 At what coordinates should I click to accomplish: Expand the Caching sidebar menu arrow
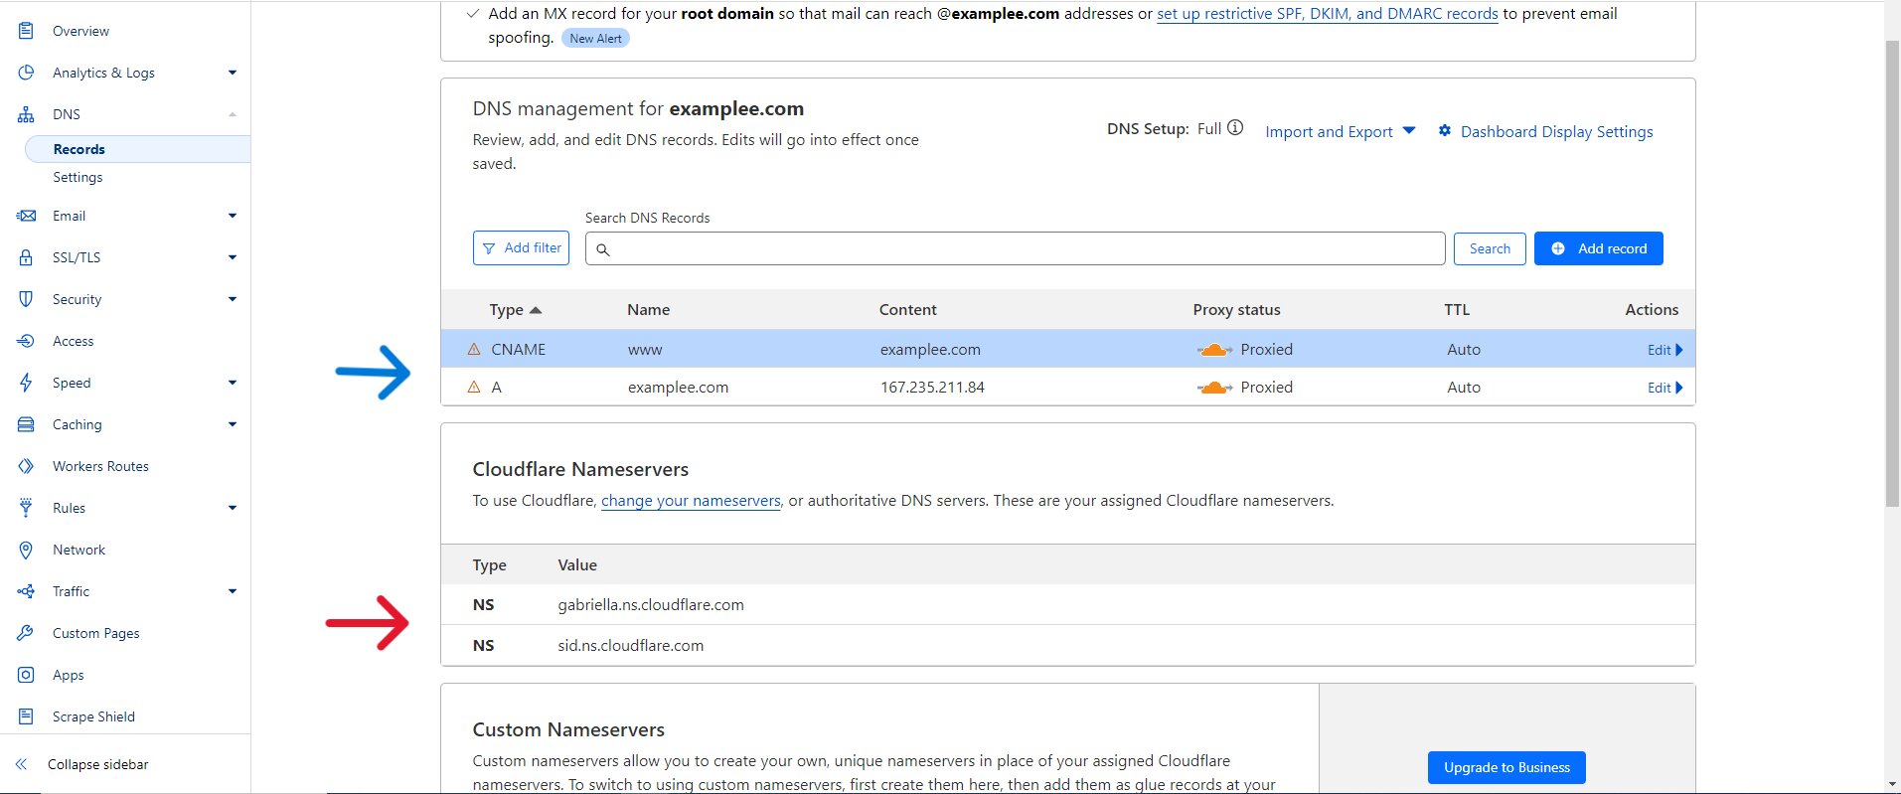pyautogui.click(x=233, y=424)
